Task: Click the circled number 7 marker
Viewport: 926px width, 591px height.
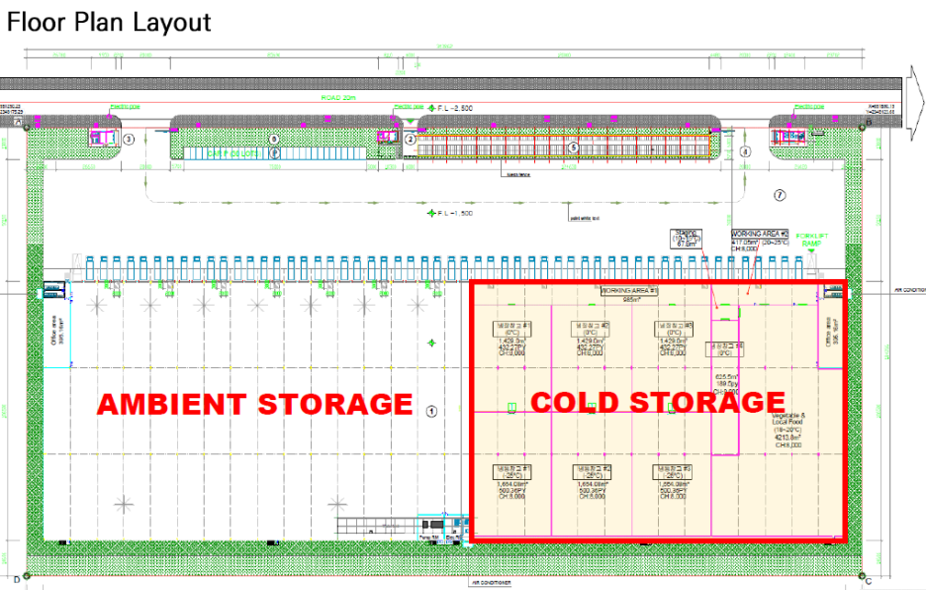Action: [780, 195]
